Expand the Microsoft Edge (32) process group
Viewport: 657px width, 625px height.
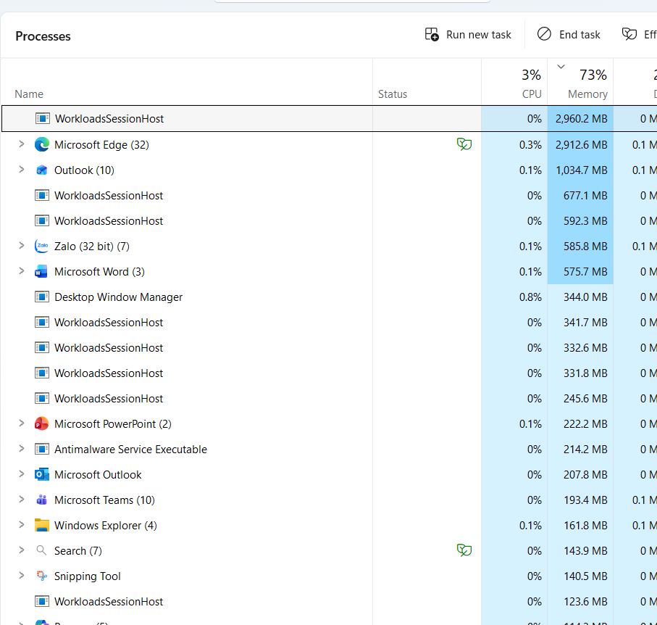click(22, 144)
